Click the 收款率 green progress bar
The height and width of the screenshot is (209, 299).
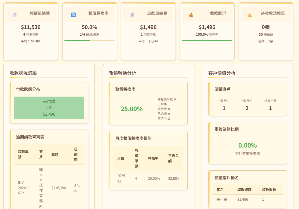click(207, 40)
